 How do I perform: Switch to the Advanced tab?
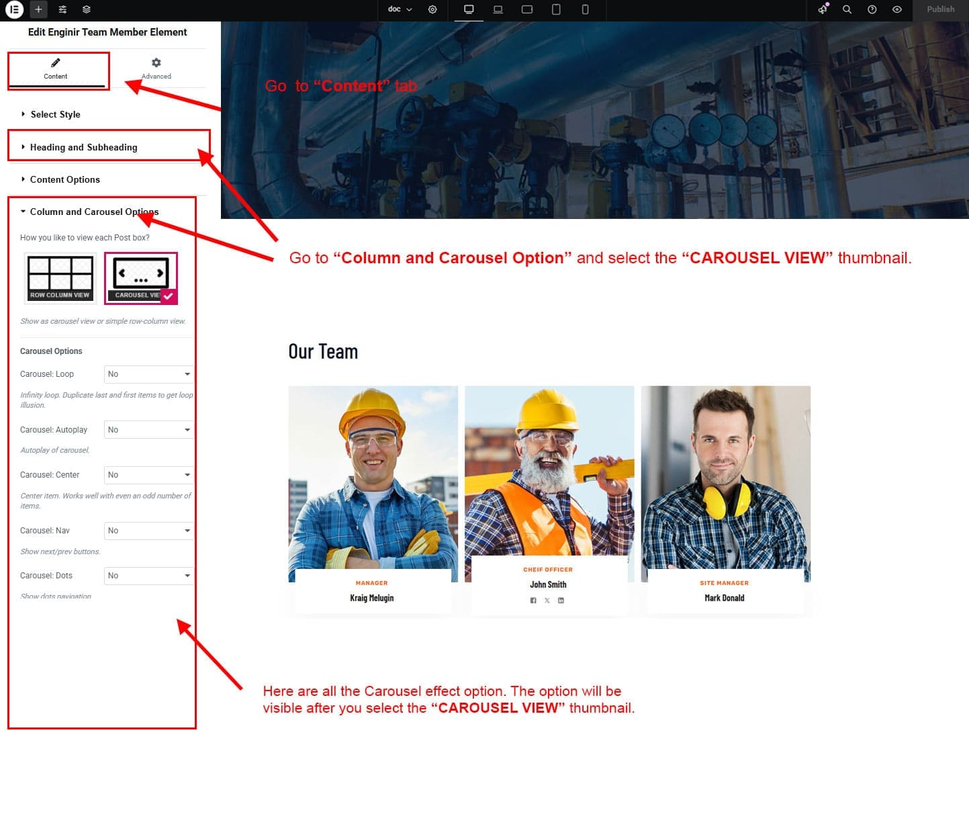point(156,68)
